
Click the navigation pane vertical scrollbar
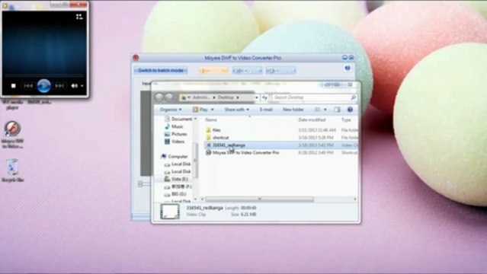195,161
